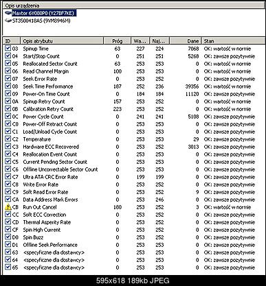266x286 pixels.
Task: Select the Current Pending Sector Count attribute
Action: click(x=55, y=162)
